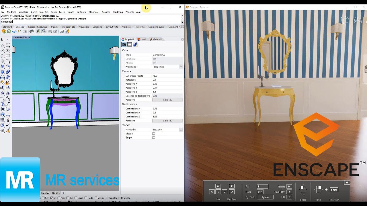Click the Enscape About info icon
This screenshot has height=206, width=367.
[67, 31]
